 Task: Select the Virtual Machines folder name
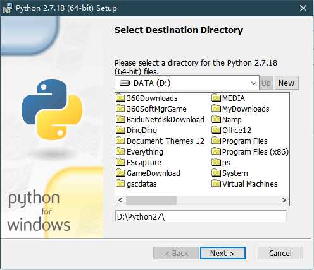[x=250, y=184]
